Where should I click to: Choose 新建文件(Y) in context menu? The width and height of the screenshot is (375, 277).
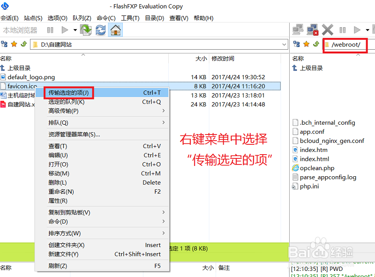point(102,254)
